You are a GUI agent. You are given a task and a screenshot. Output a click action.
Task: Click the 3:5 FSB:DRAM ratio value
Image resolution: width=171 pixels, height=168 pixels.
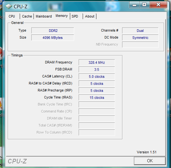coord(97,69)
